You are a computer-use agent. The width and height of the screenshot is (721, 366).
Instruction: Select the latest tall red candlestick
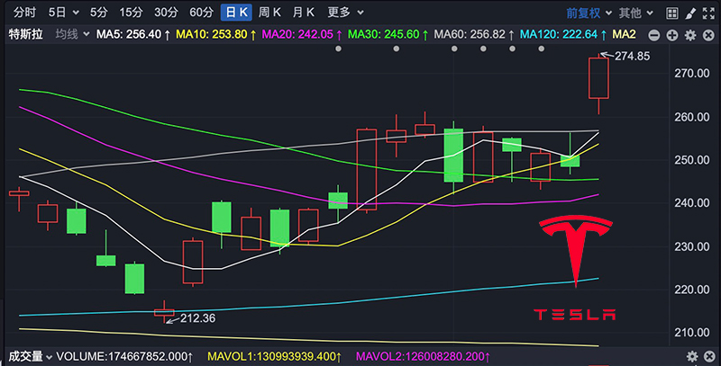point(598,78)
